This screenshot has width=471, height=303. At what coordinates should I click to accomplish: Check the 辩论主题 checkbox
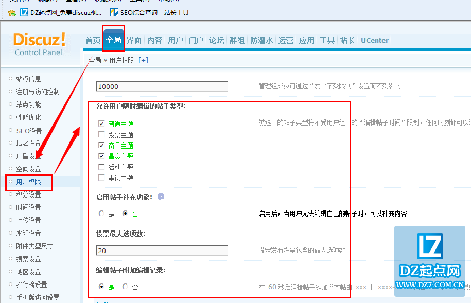[101, 177]
